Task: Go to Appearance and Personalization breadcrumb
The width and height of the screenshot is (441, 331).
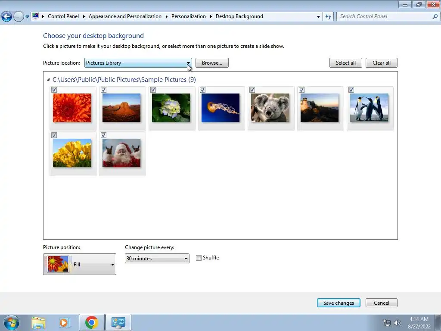Action: [125, 16]
